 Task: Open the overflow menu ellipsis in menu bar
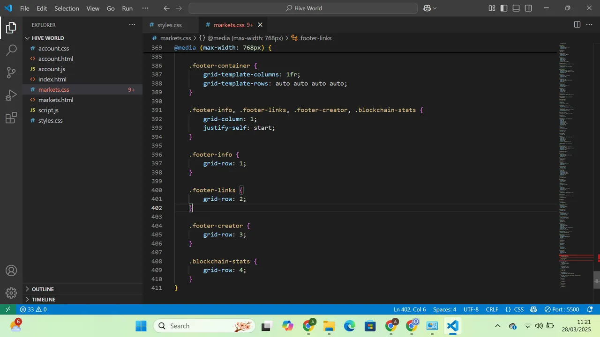click(x=145, y=8)
